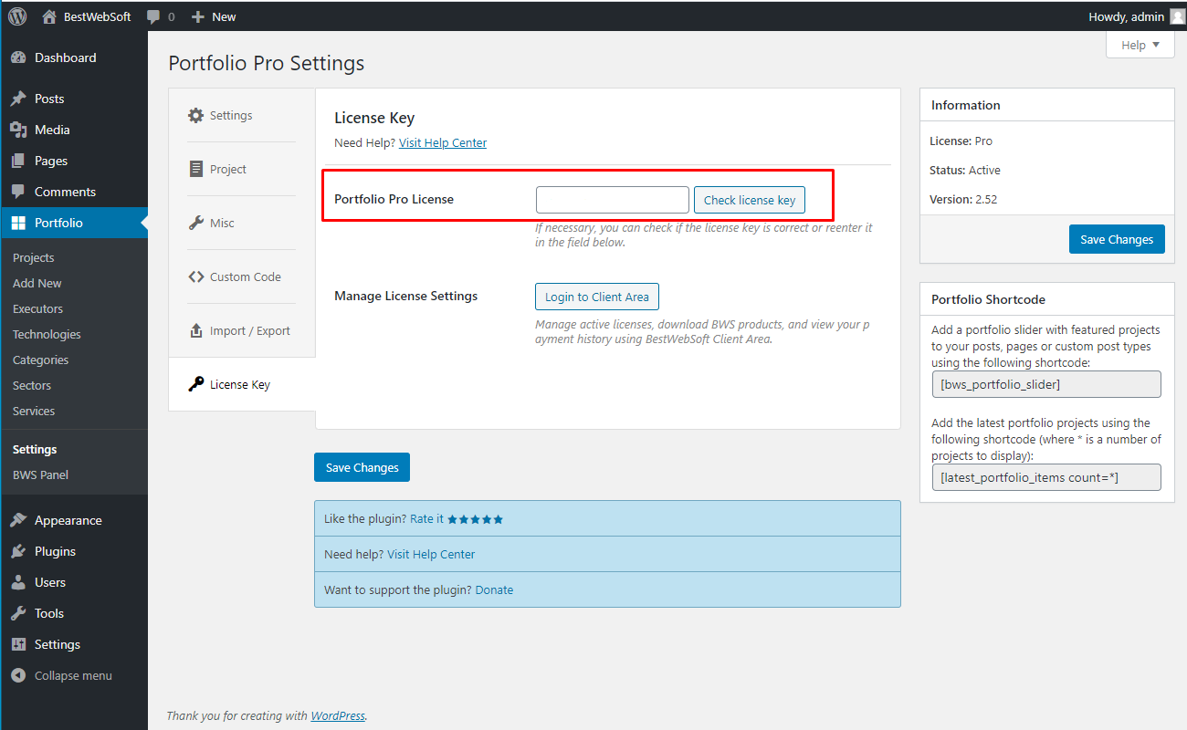Click the License: Pro text

tap(961, 141)
